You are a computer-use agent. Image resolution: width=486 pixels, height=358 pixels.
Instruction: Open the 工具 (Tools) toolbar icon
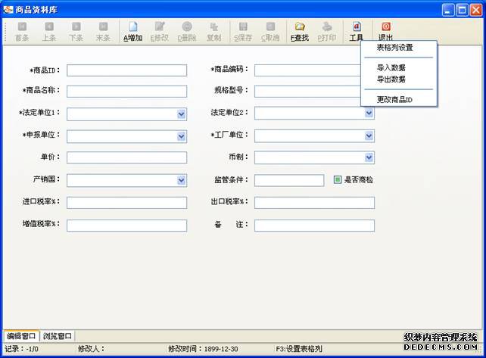pos(356,31)
